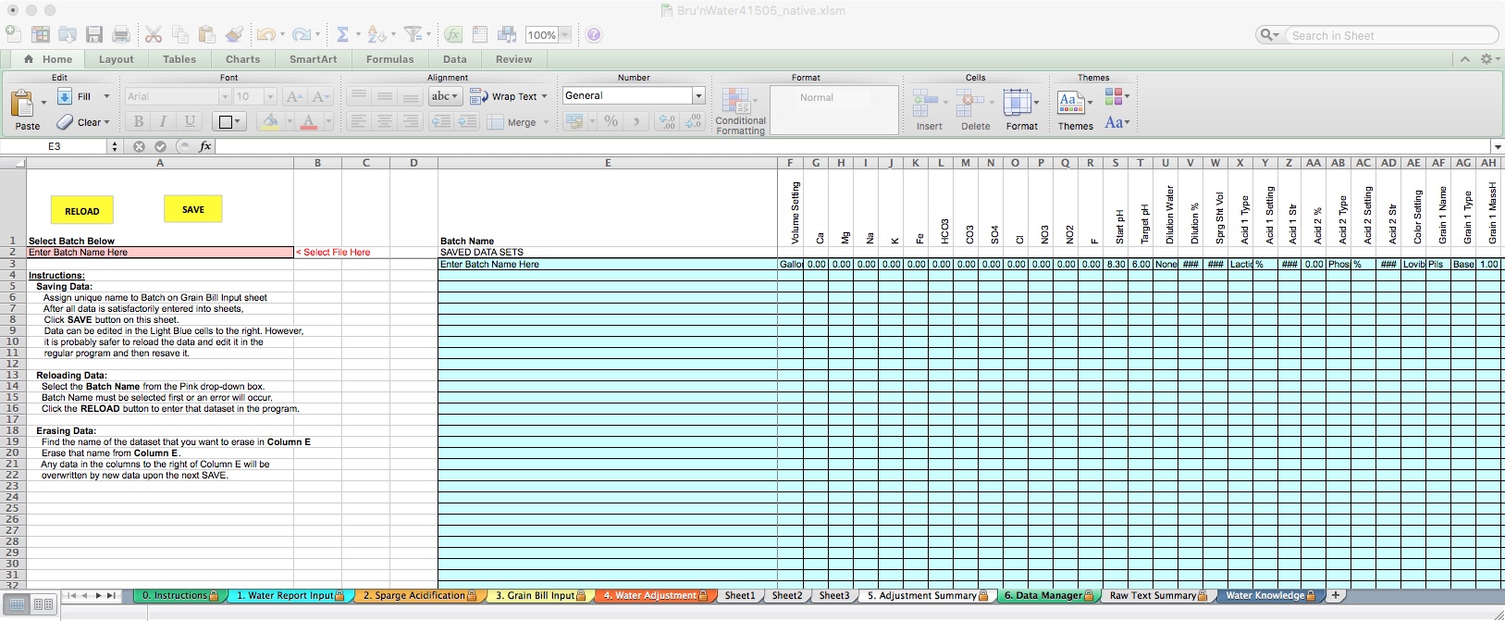This screenshot has width=1505, height=621.
Task: Toggle Bold formatting in the Font group
Action: [138, 121]
